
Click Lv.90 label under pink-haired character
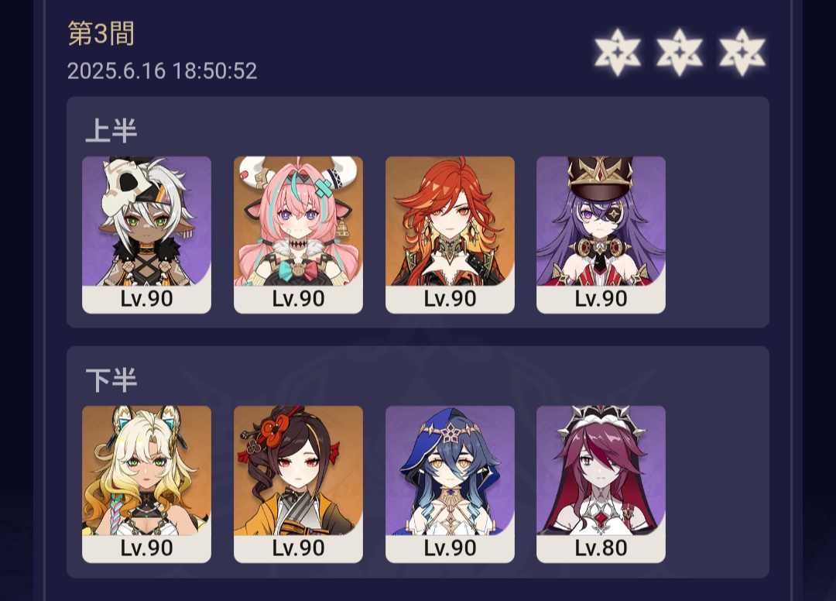(298, 299)
